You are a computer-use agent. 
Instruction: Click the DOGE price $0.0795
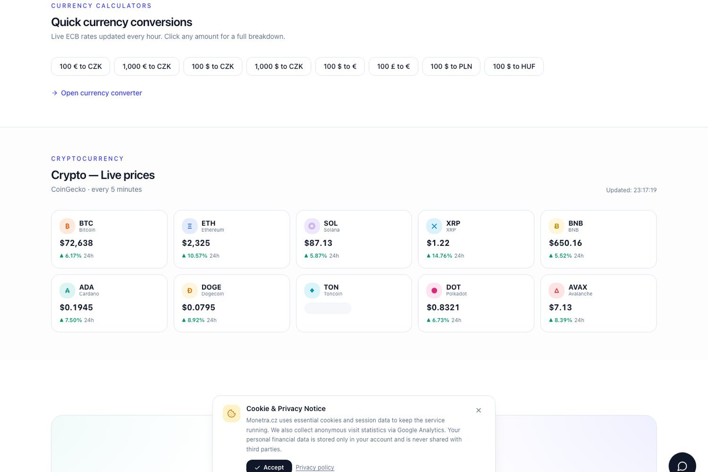coord(199,307)
